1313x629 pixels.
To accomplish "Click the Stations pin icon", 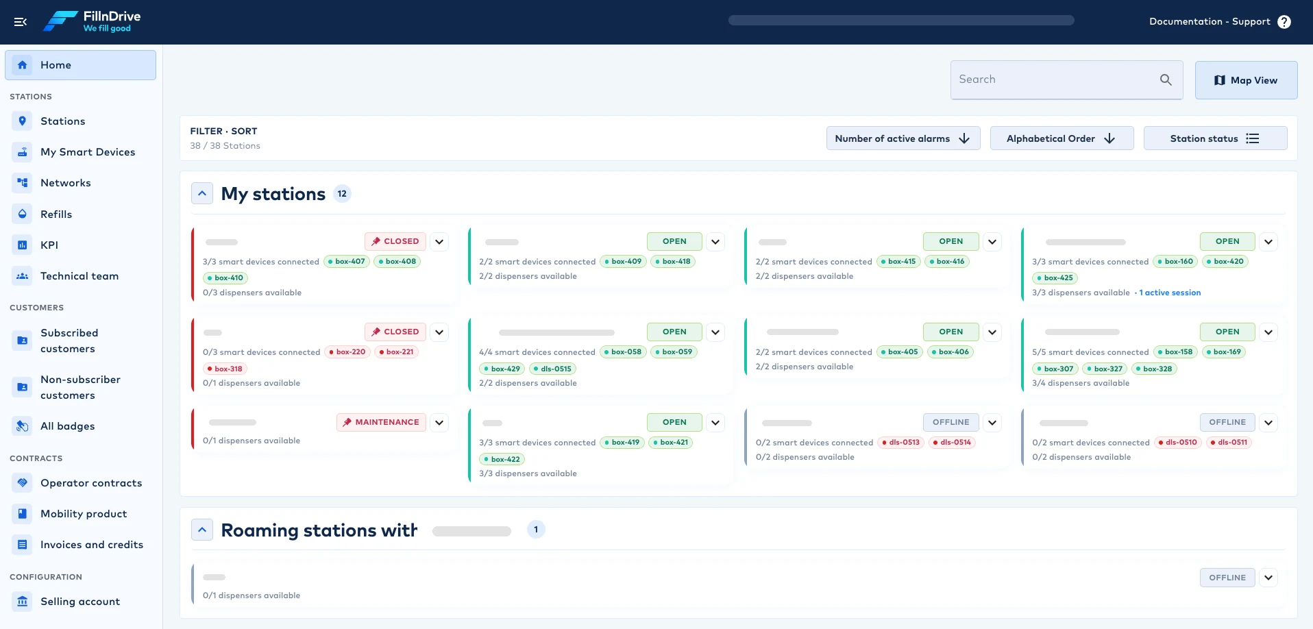I will coord(23,121).
